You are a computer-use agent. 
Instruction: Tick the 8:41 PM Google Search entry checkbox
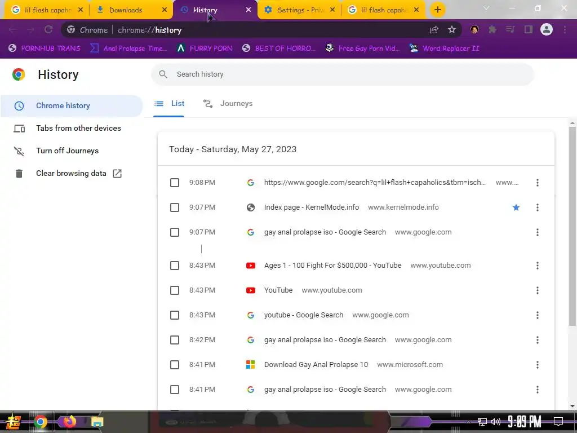[175, 390]
